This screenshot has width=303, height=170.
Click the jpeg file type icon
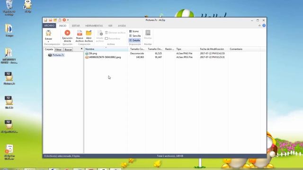click(x=87, y=57)
